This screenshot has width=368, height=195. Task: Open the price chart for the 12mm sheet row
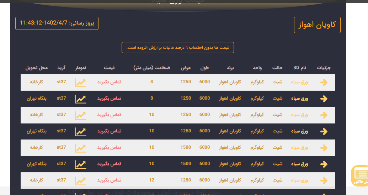click(80, 181)
